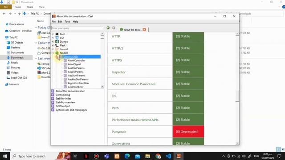Click the docset tree scrollbar down arrow
The image size is (285, 160).
point(102,86)
